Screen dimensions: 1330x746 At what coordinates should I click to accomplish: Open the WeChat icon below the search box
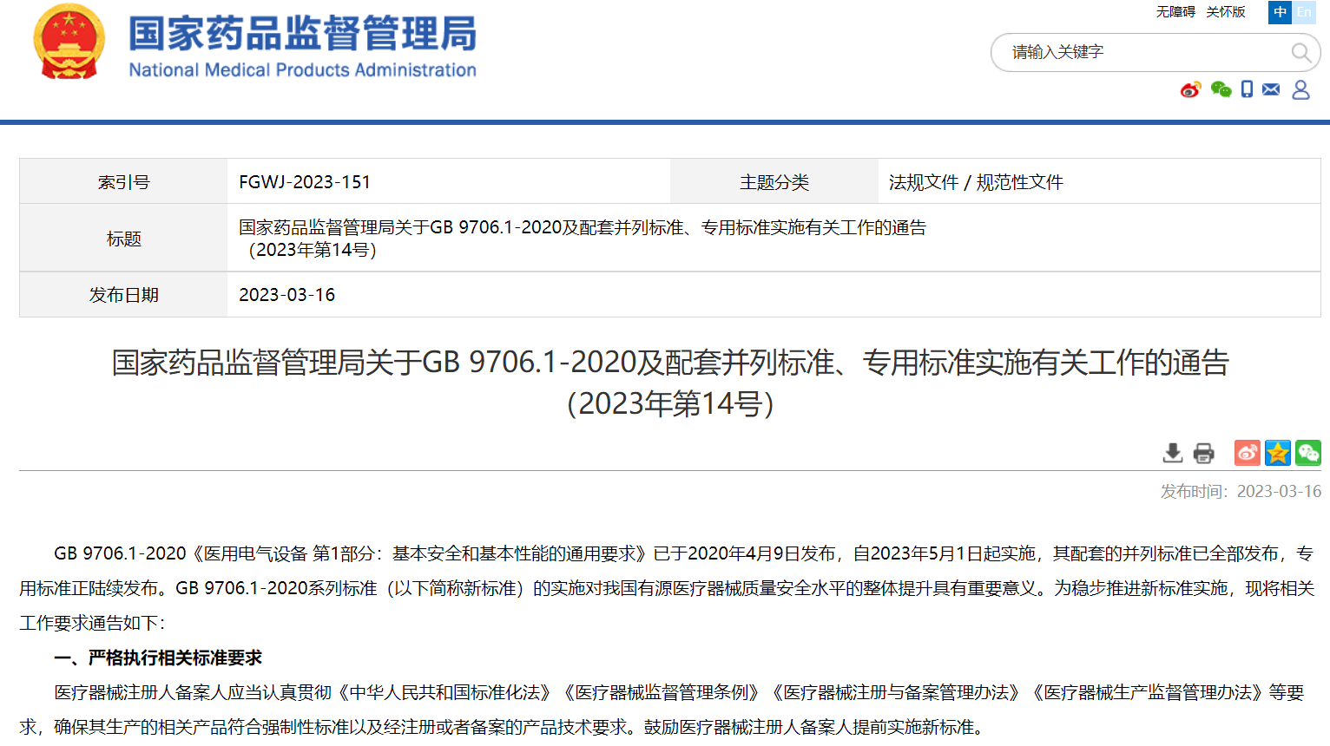[x=1221, y=89]
